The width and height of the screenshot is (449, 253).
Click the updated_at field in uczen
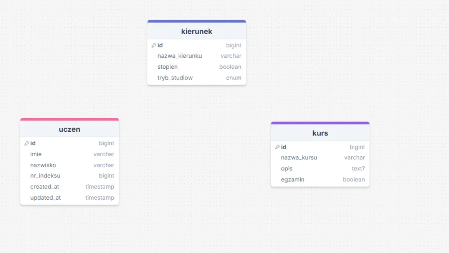pos(70,198)
